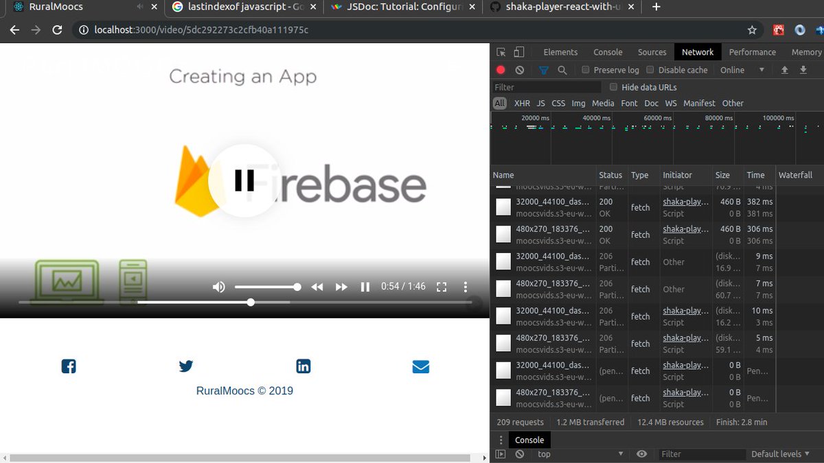Open network search magnifier icon
Screen dimensions: 824x463
[x=562, y=70]
